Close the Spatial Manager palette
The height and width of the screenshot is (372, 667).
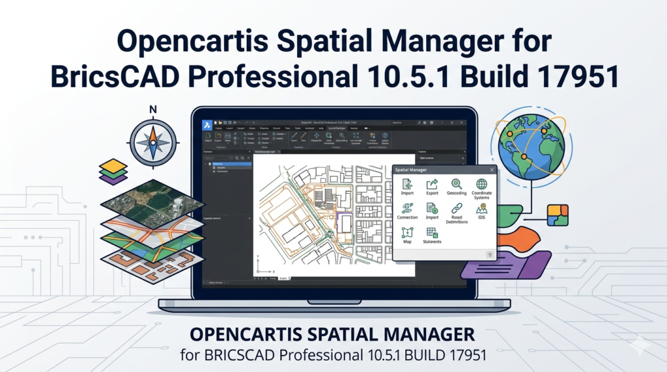click(492, 170)
